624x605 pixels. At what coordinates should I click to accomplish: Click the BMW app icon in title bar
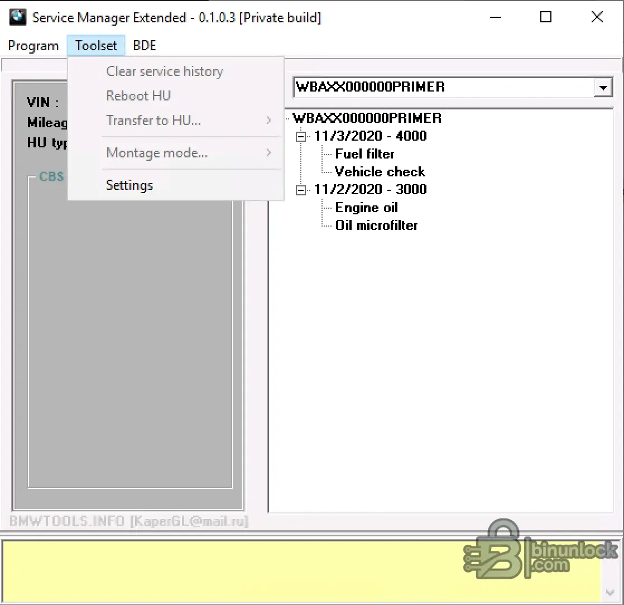pos(17,17)
